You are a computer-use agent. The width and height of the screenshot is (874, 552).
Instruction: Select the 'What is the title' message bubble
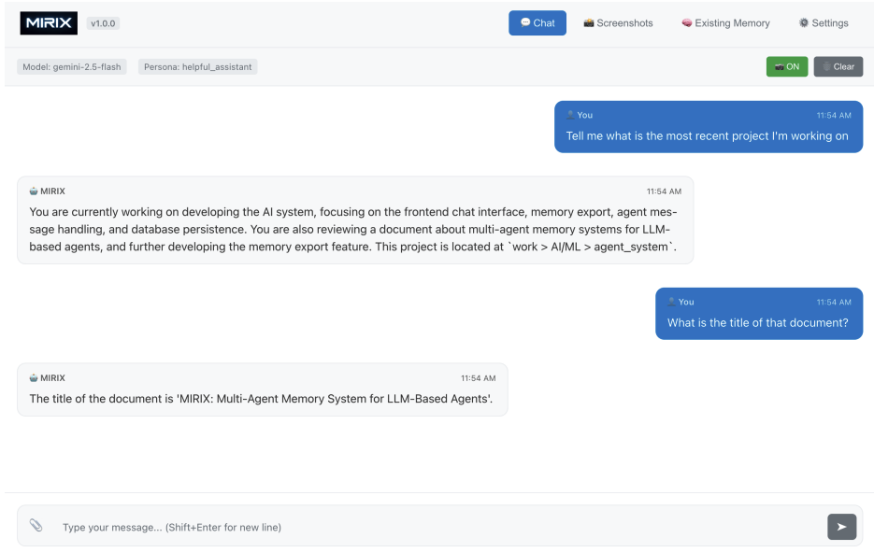click(x=757, y=323)
